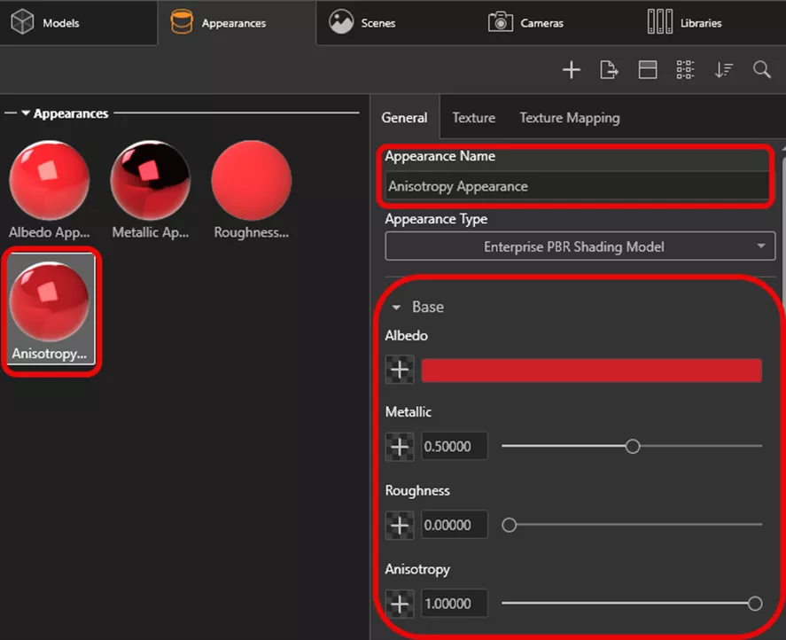Screen dimensions: 786x640
Task: Collapse the Appearances group list
Action: click(x=26, y=113)
